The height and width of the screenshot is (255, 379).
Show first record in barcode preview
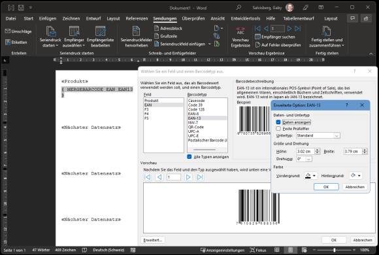(148, 177)
